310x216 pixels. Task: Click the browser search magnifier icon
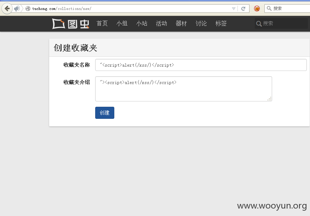pyautogui.click(x=269, y=8)
